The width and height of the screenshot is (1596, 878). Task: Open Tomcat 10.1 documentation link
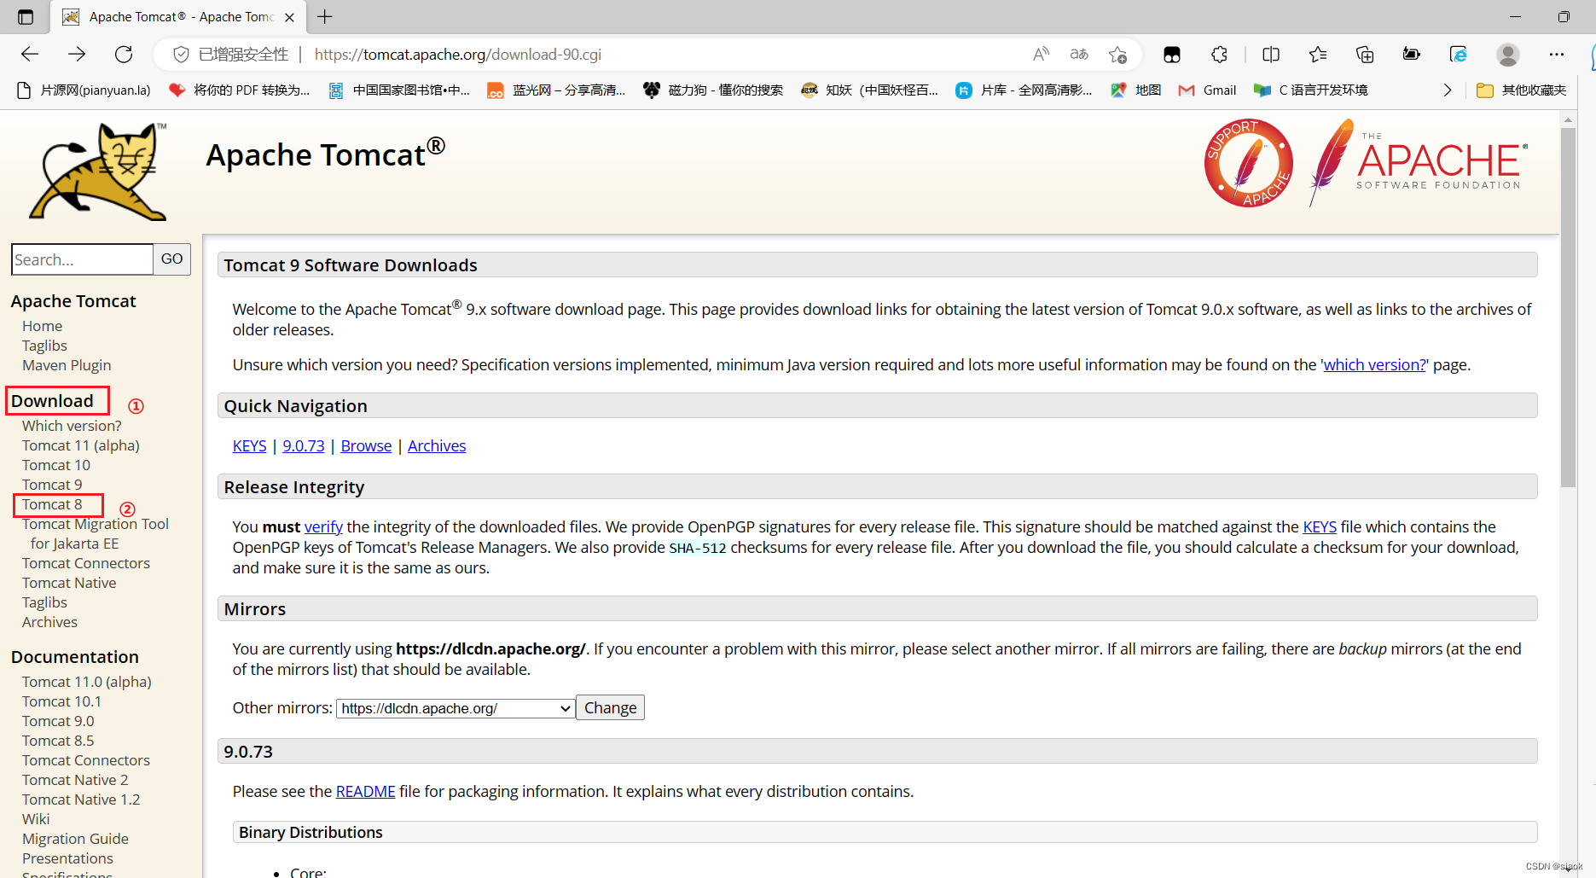(x=61, y=701)
